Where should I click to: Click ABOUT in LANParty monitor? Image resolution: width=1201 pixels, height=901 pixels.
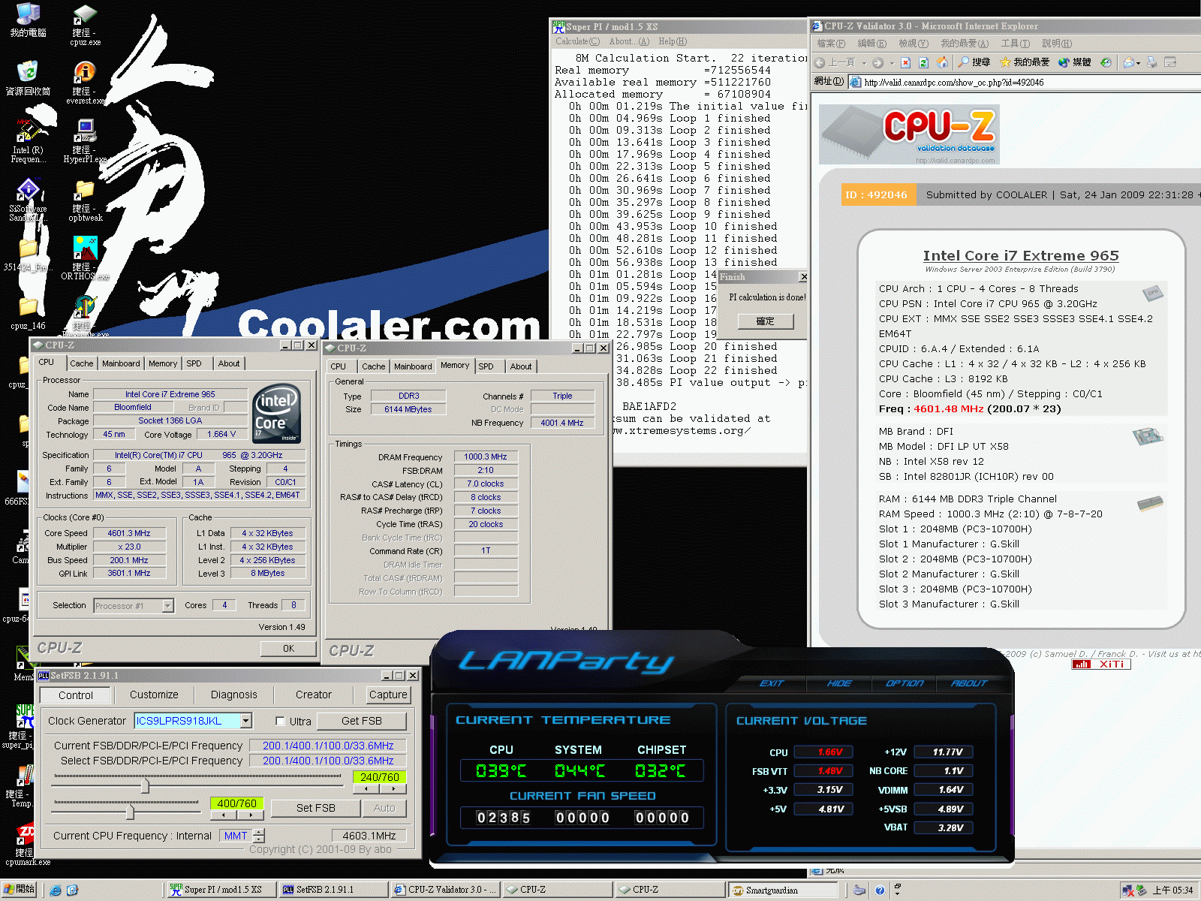point(969,683)
